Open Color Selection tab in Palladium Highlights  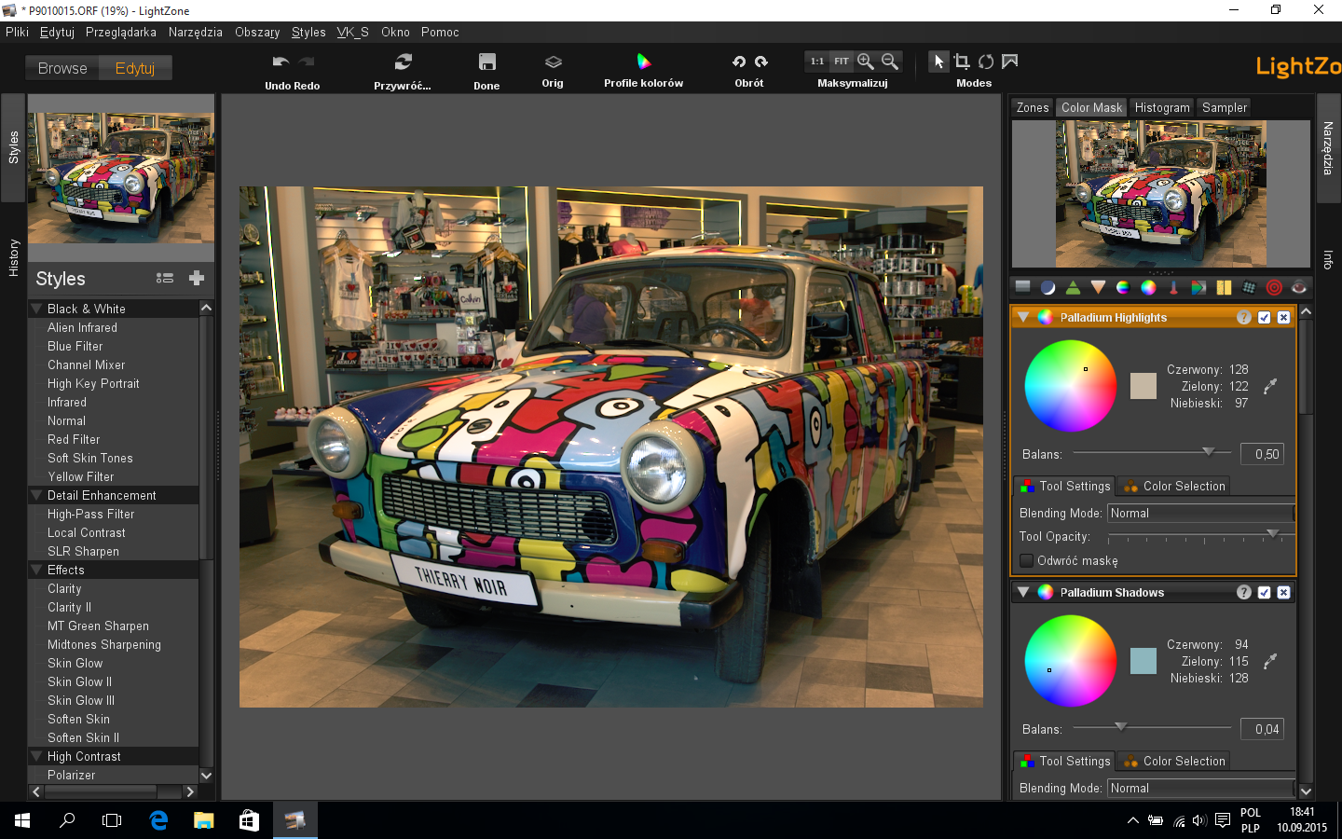(1174, 486)
